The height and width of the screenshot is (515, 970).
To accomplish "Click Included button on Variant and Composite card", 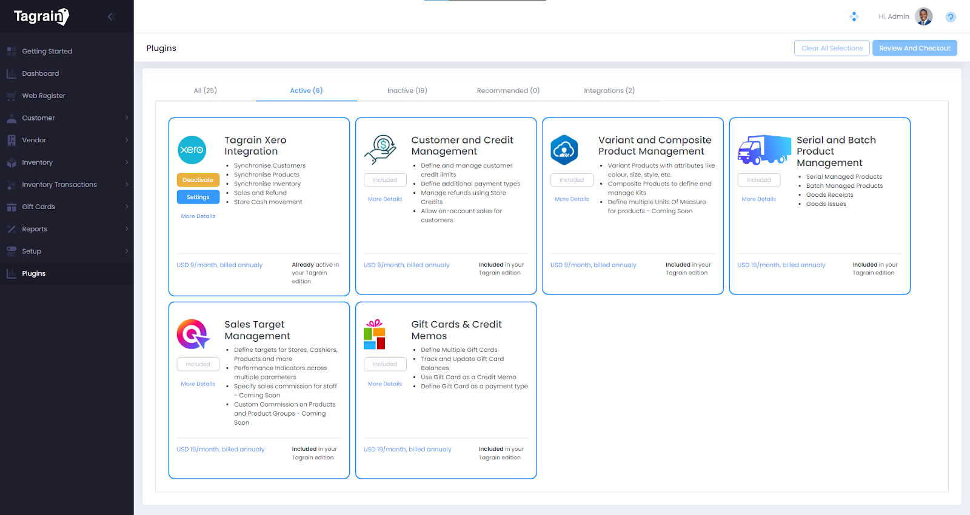I will pos(572,180).
